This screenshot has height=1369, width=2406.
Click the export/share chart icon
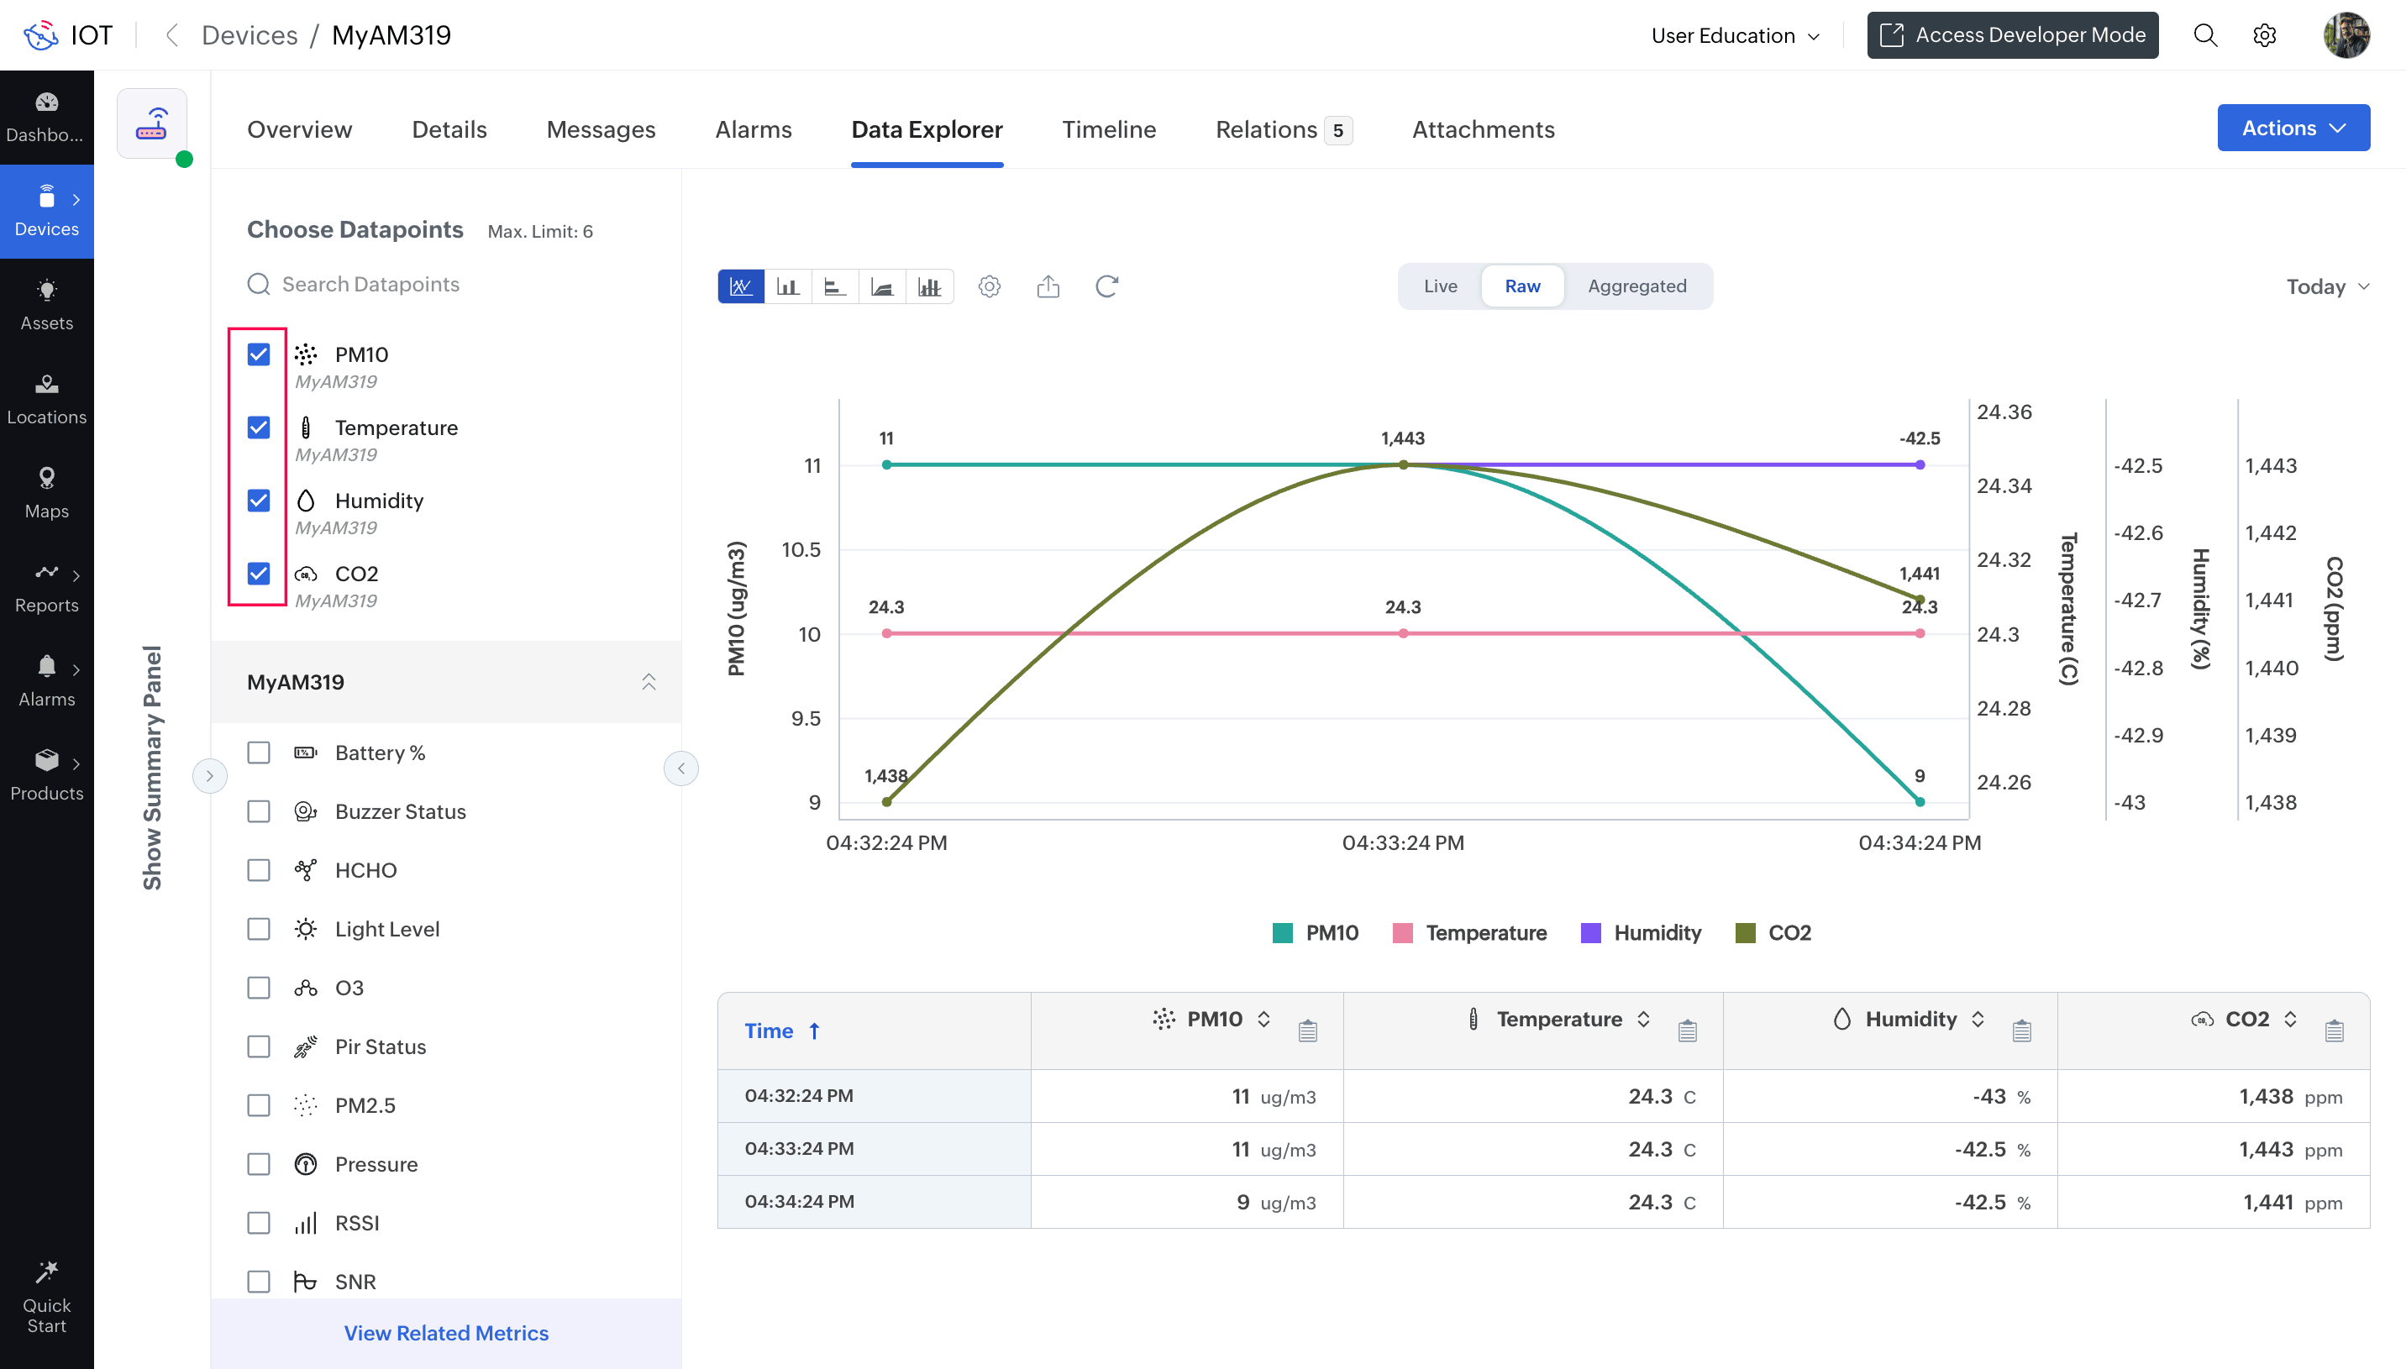(1049, 286)
